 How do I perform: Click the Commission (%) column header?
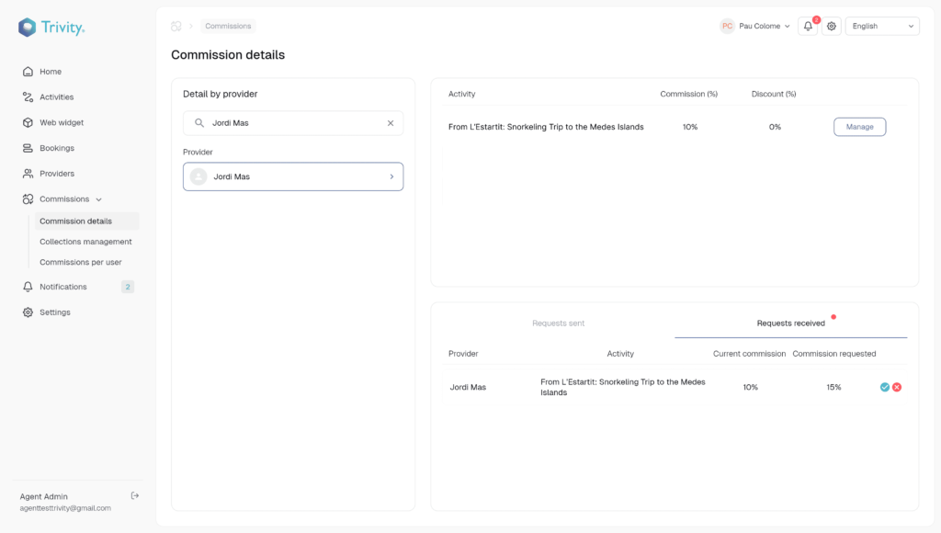pyautogui.click(x=689, y=94)
